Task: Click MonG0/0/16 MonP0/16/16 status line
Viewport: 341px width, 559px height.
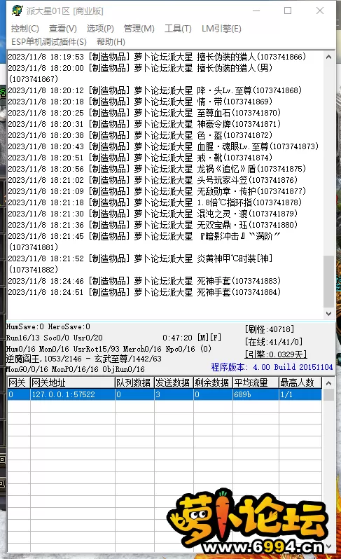Action: point(75,369)
